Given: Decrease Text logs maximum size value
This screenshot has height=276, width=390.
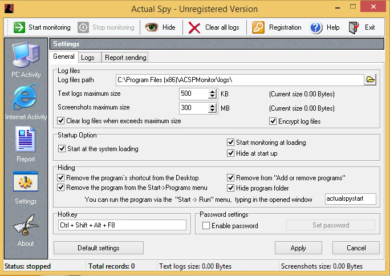Looking at the screenshot, I should [213, 96].
